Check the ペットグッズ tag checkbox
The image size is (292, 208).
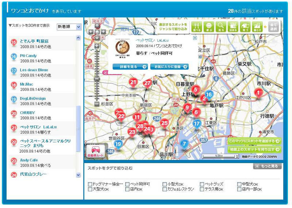(202, 184)
